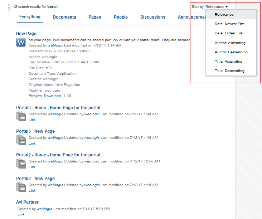Click 'Document Type: Application' text
The height and width of the screenshot is (219, 262).
point(53,74)
